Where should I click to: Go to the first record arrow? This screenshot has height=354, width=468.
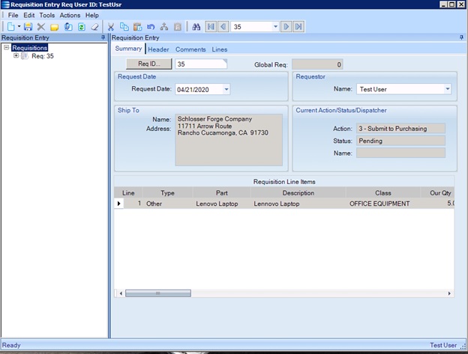(211, 27)
